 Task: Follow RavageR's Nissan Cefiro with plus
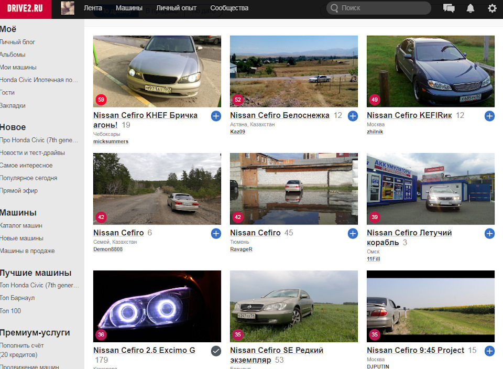point(353,234)
